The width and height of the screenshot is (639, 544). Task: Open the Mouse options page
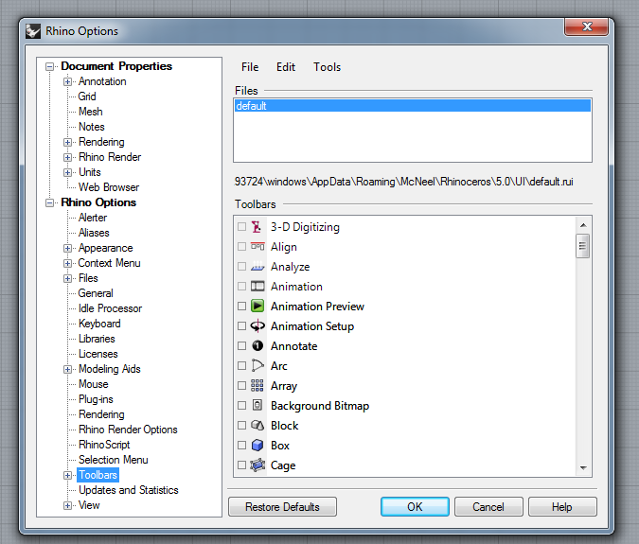click(x=94, y=384)
